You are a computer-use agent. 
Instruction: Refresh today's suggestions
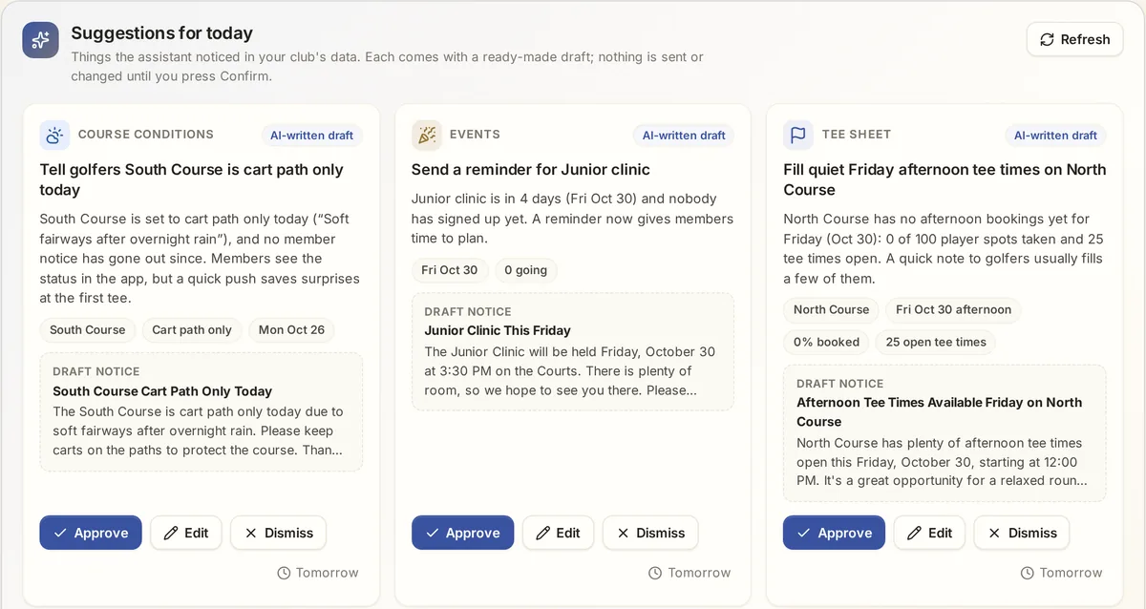click(1074, 39)
